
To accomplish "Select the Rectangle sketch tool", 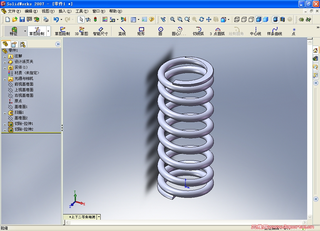I will 141,31.
